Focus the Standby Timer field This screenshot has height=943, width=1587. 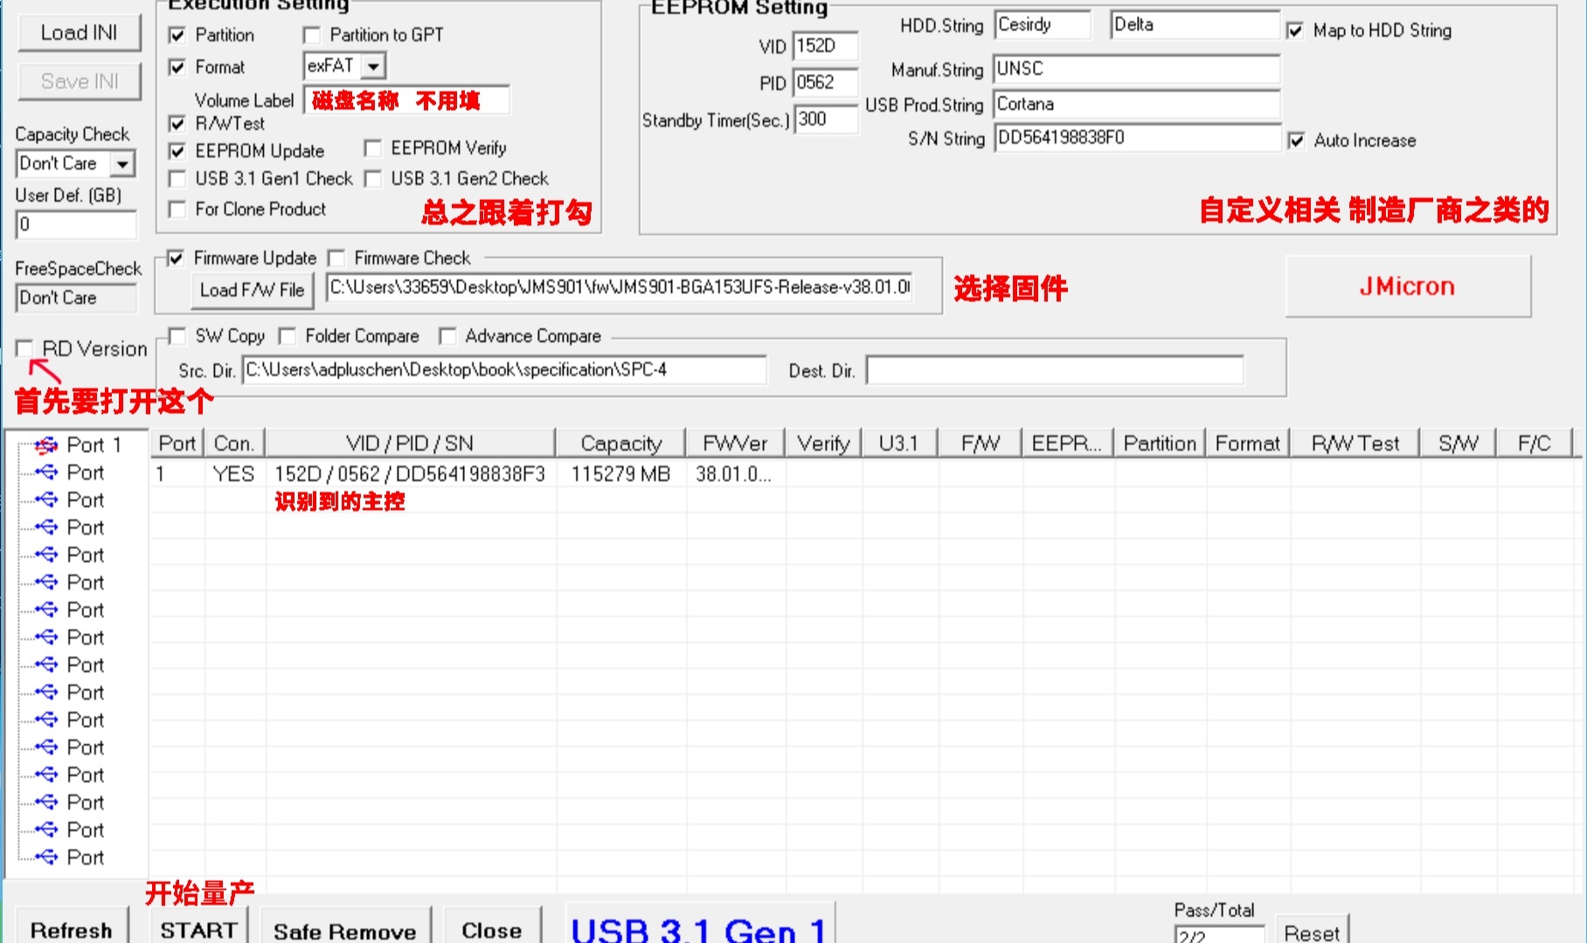[x=825, y=120]
